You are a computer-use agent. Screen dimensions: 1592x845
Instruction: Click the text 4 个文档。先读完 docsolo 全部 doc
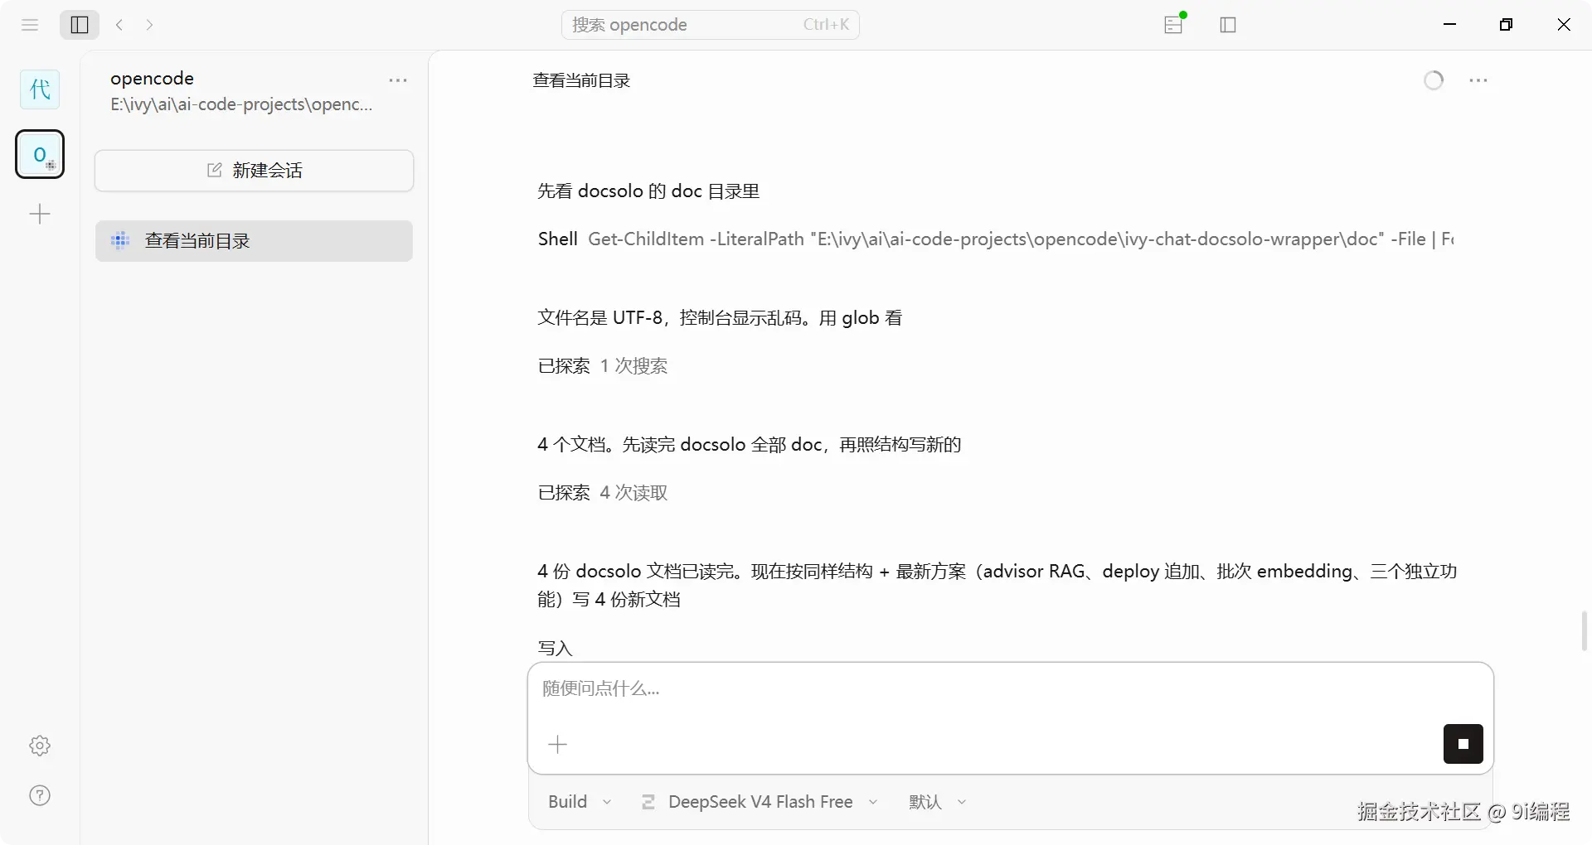point(679,445)
